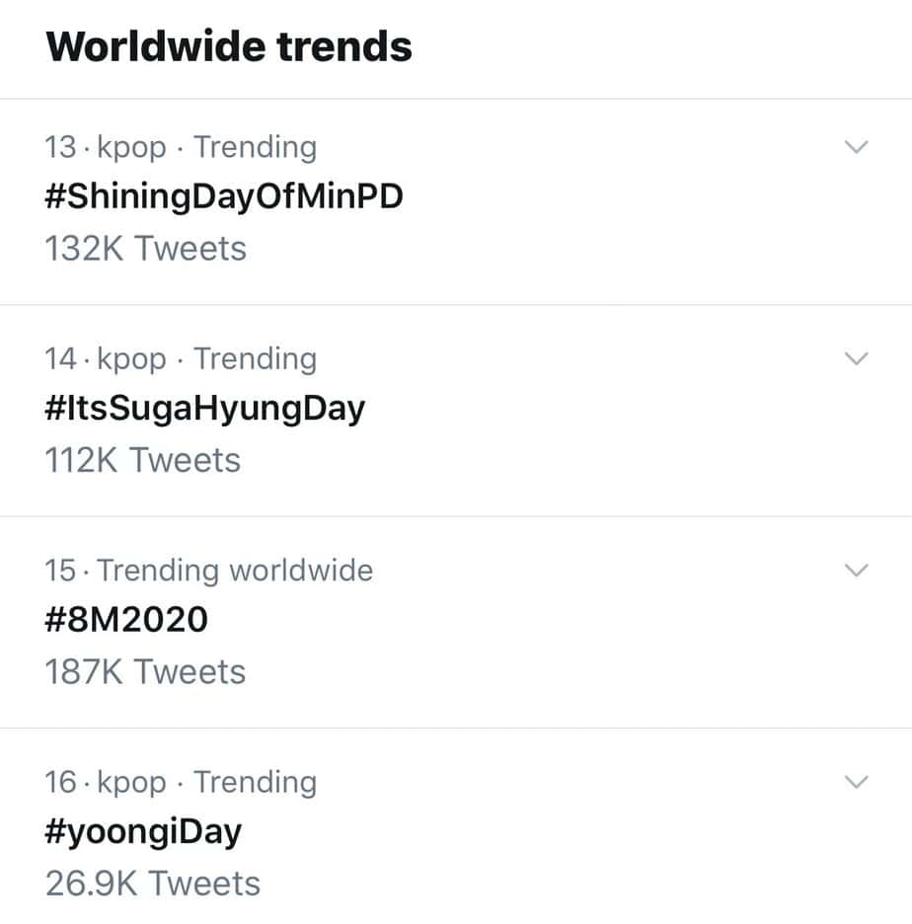Click the "132K Tweets" count
The image size is (912, 924).
tap(146, 248)
